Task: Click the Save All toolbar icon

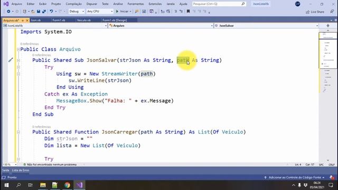Action: tap(44, 12)
